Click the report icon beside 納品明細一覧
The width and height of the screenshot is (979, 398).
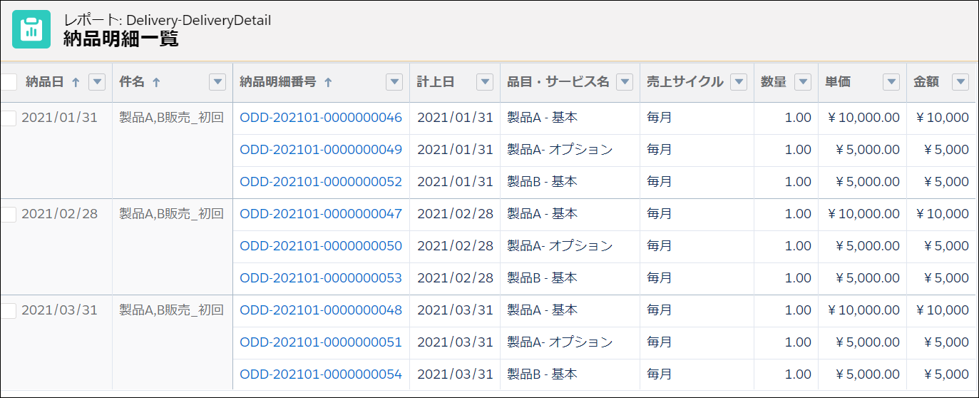[x=31, y=29]
